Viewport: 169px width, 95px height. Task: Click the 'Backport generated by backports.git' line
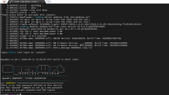[x=49, y=29]
